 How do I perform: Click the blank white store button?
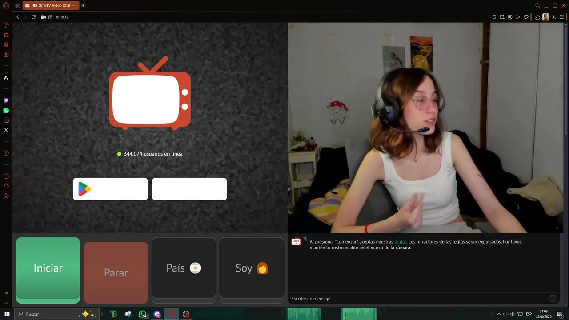pyautogui.click(x=189, y=189)
